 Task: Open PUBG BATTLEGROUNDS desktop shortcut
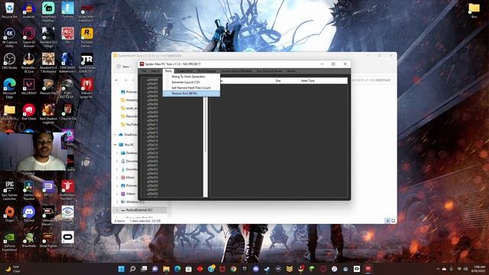(x=67, y=89)
